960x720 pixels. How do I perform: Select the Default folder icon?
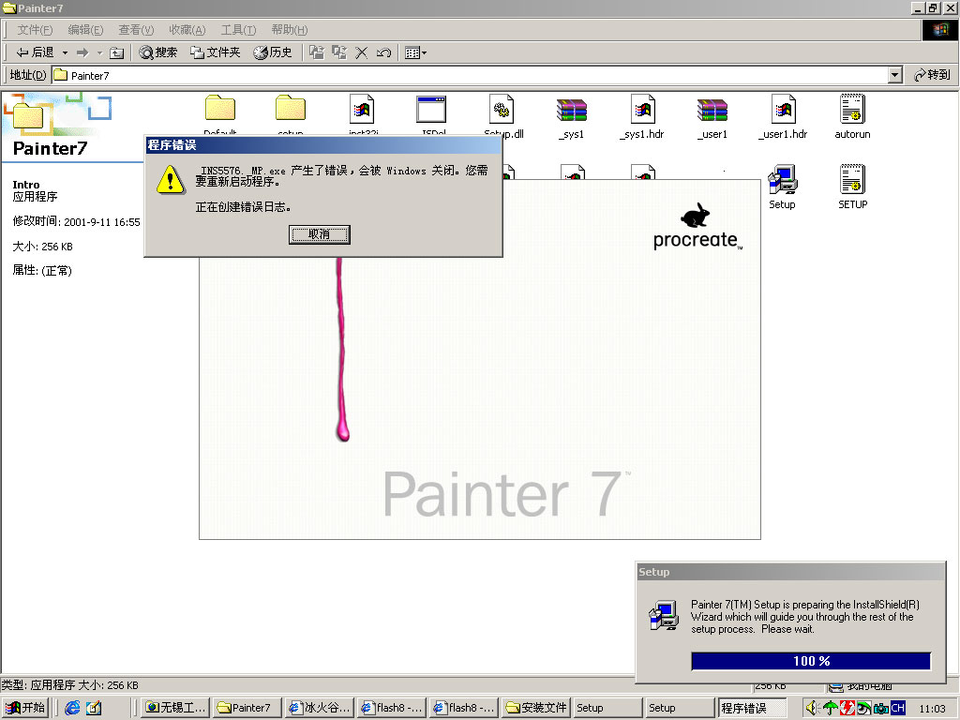click(x=219, y=109)
